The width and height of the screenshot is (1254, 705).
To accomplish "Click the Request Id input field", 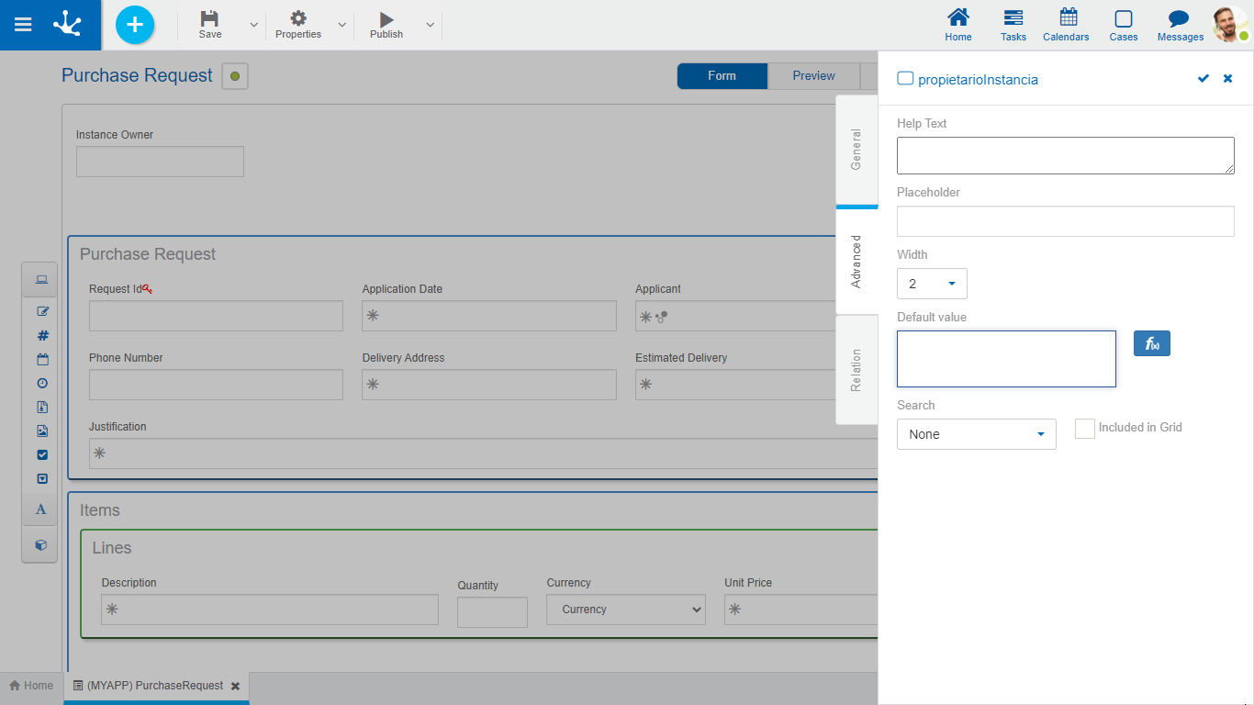I will pyautogui.click(x=216, y=316).
